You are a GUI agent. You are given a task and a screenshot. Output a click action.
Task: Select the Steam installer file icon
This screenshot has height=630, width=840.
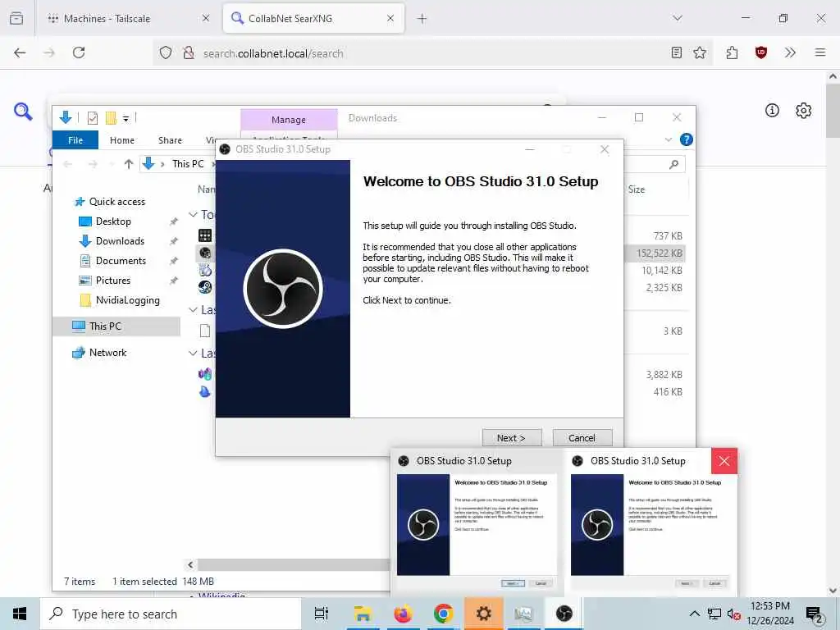coord(205,288)
